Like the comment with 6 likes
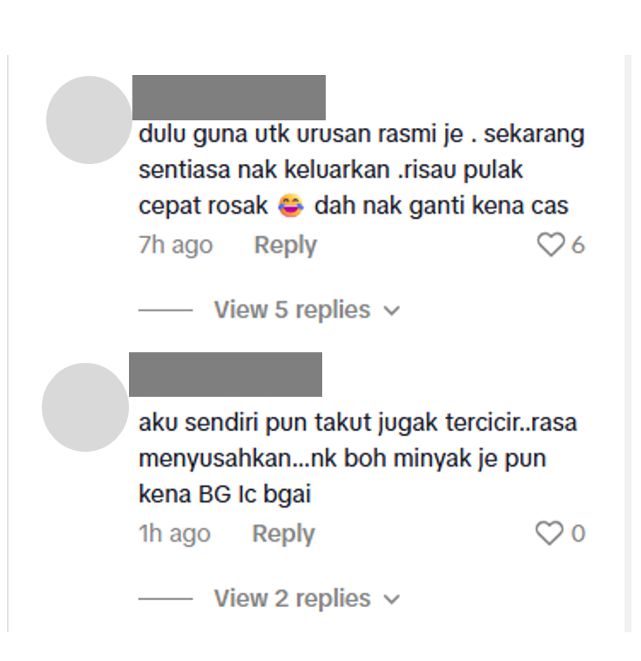The width and height of the screenshot is (641, 661). point(550,244)
